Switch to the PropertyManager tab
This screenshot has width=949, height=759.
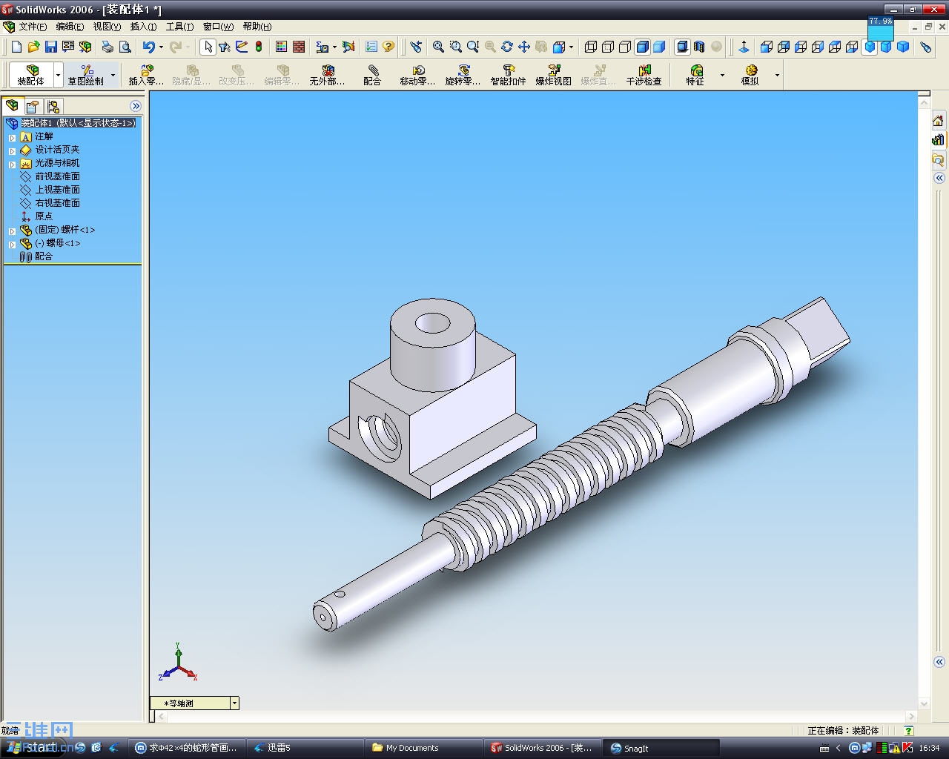pyautogui.click(x=33, y=106)
